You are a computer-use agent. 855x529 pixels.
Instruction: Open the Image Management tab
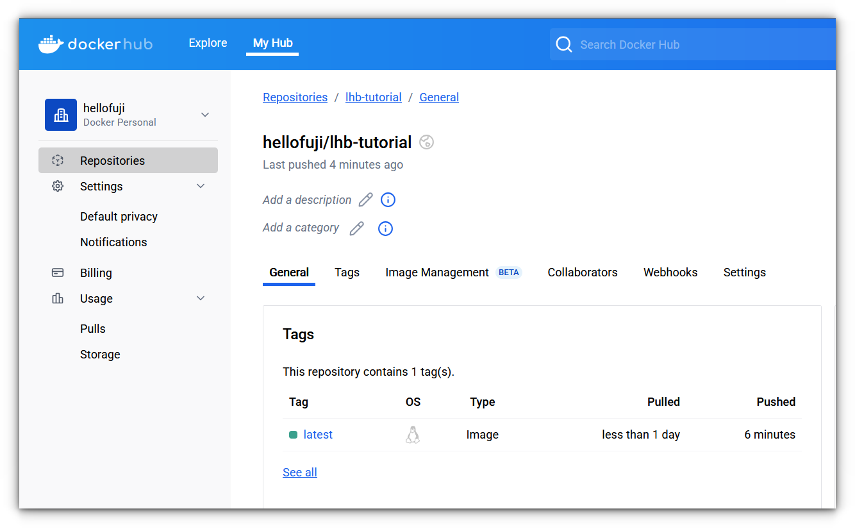coord(437,273)
